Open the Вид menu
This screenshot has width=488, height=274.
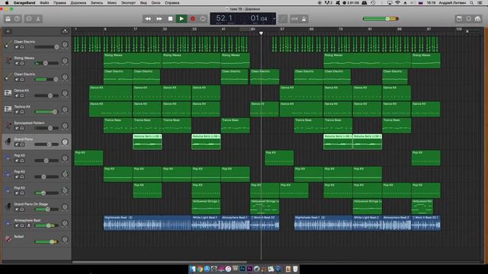point(143,3)
